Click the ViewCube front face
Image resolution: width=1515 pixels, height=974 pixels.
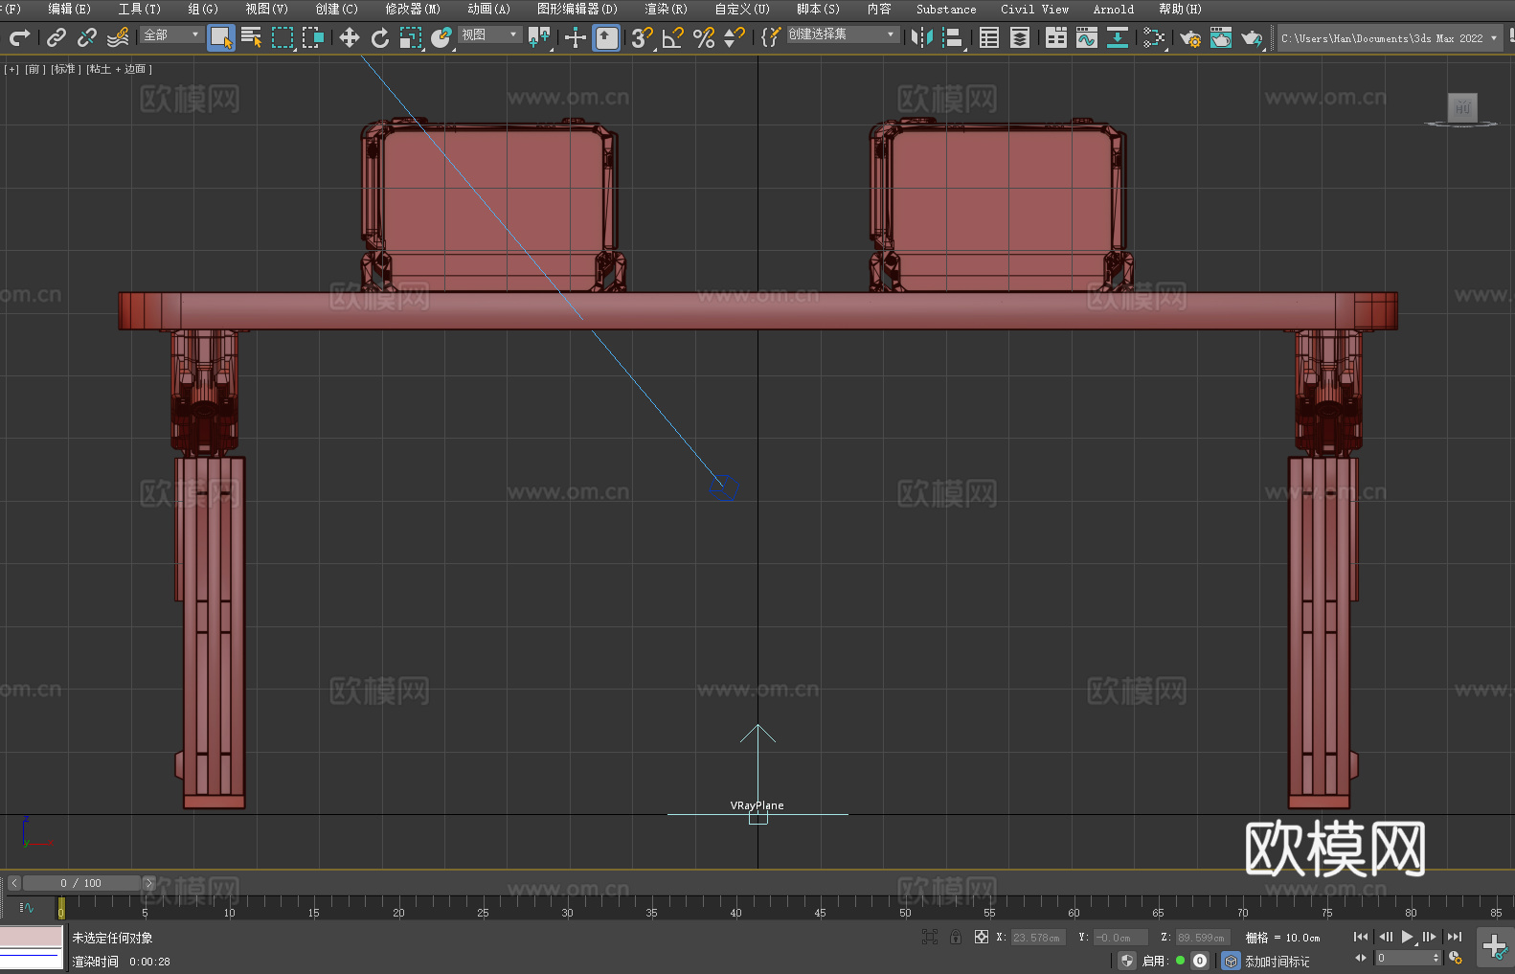point(1462,107)
